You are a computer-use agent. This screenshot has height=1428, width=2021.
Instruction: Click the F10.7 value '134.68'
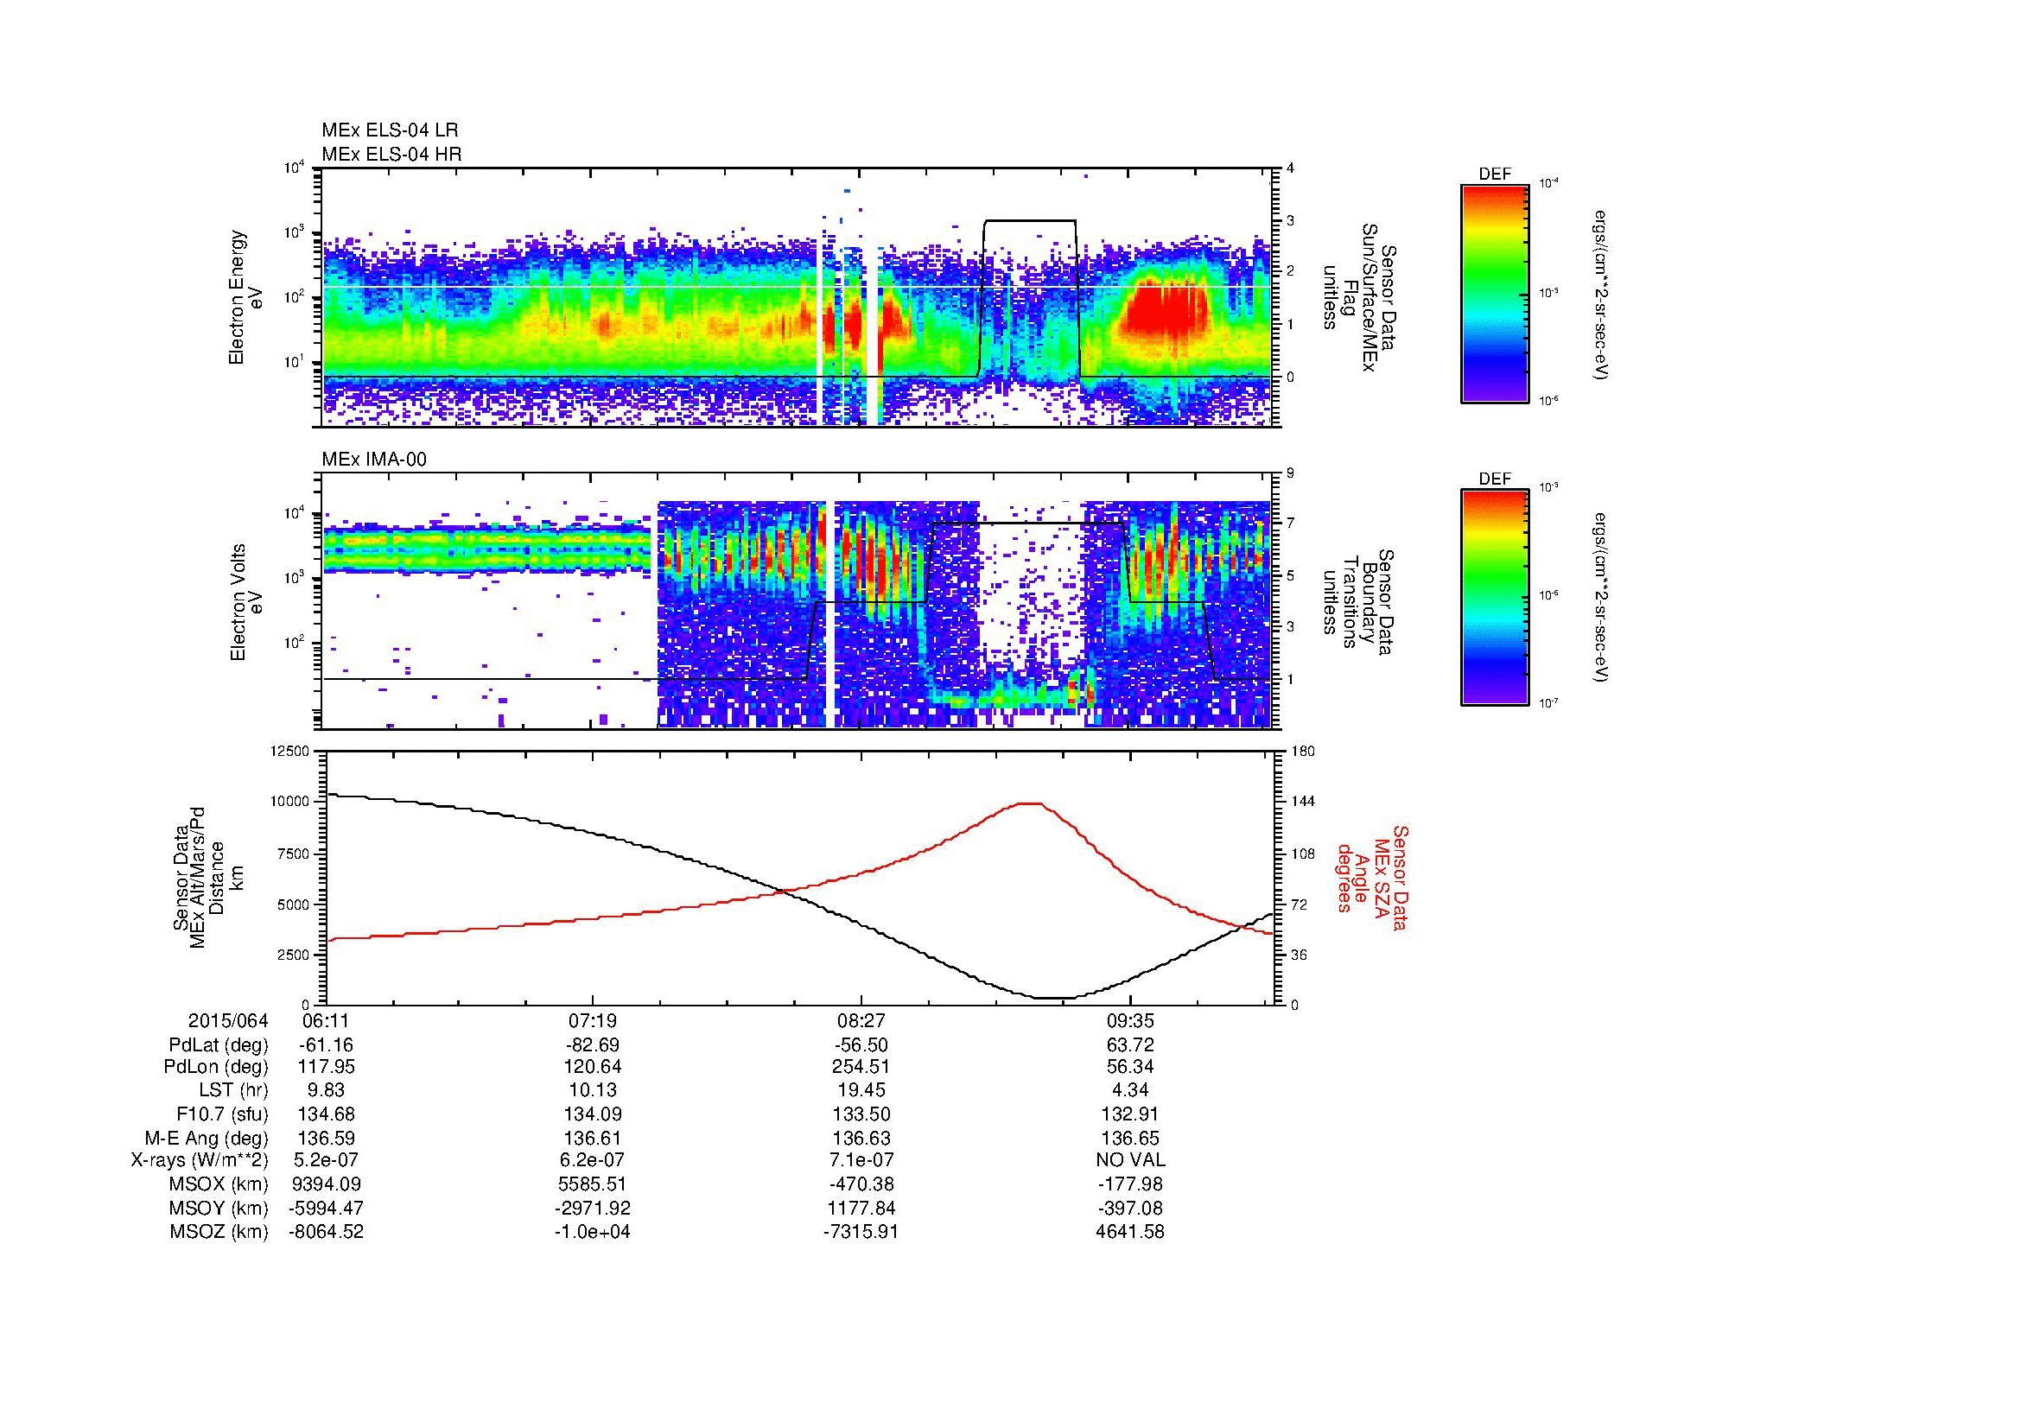327,1114
